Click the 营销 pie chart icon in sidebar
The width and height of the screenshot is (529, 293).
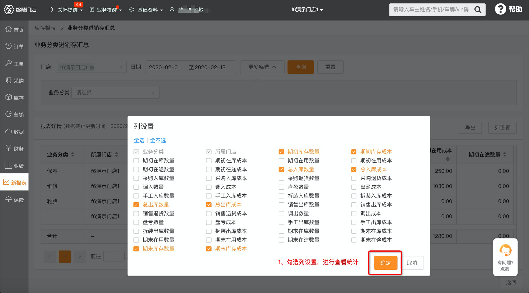8,114
